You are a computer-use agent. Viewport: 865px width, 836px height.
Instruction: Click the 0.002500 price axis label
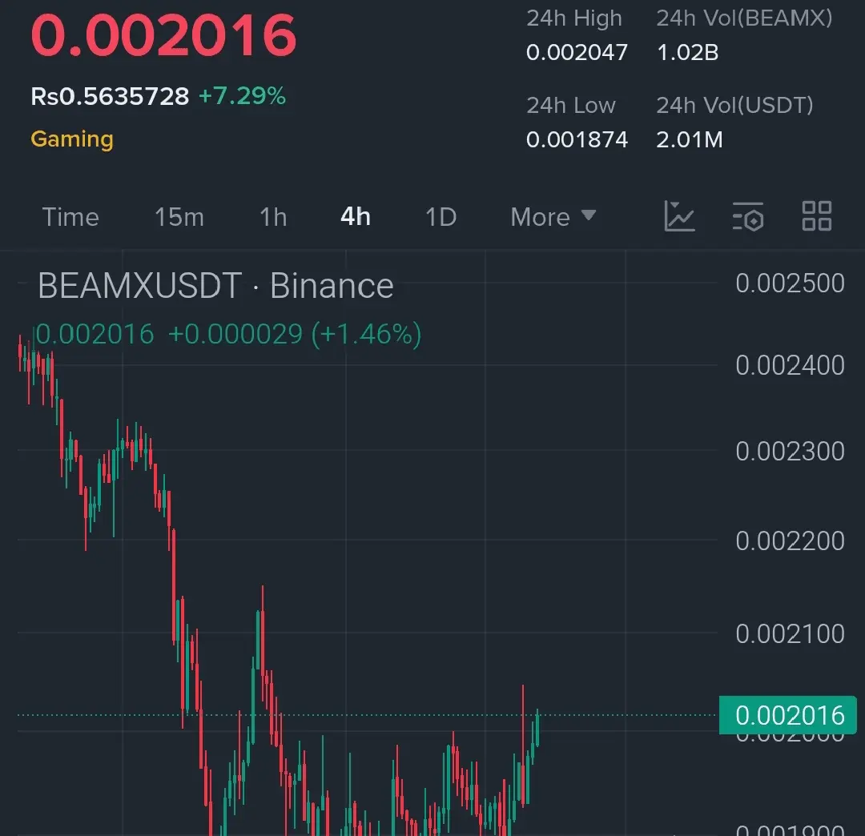coord(790,283)
